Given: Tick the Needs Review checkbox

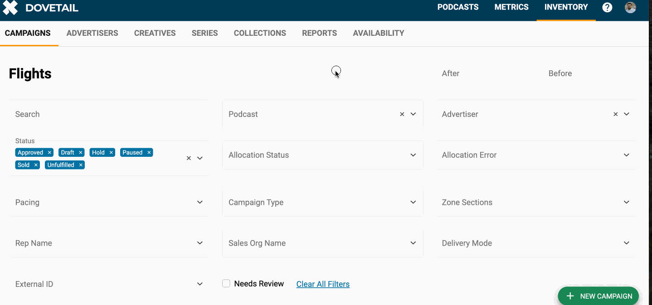Looking at the screenshot, I should tap(226, 284).
